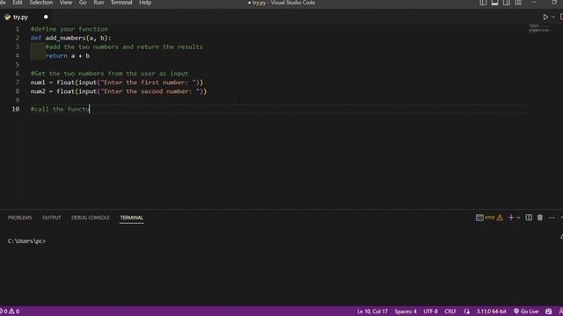This screenshot has width=563, height=316.
Task: Open the Help menu
Action: [145, 3]
